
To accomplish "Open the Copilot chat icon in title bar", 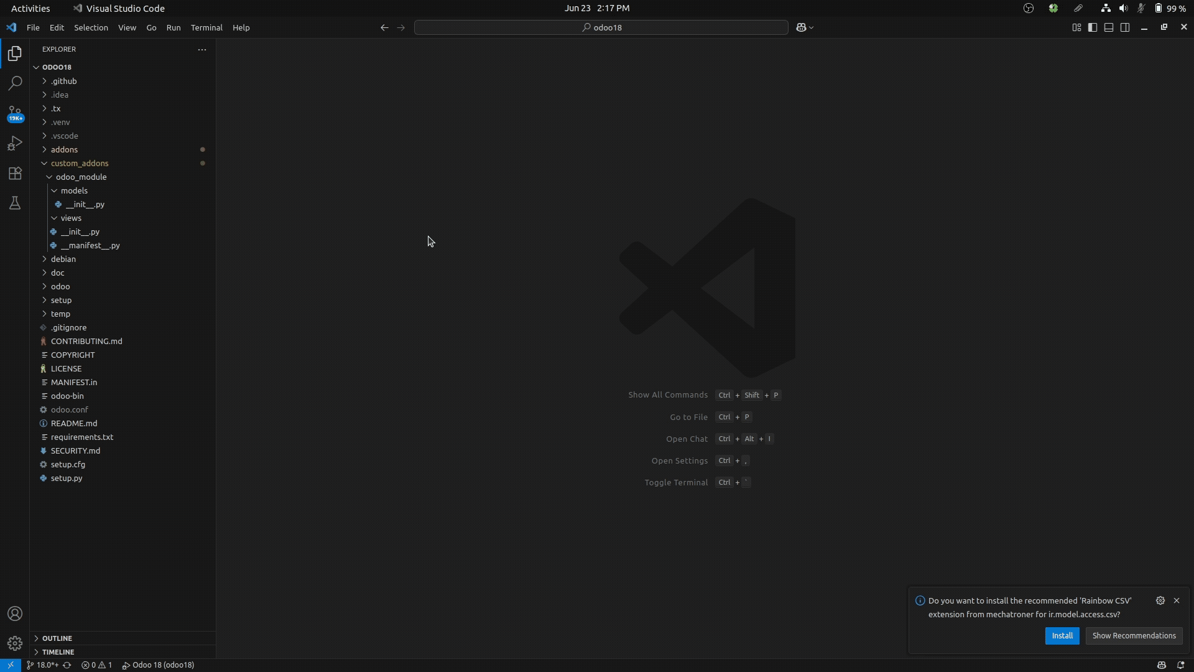I will [x=801, y=27].
